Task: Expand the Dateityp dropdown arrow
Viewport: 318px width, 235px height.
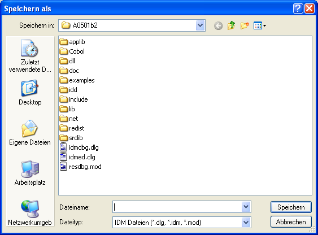Action: click(246, 223)
